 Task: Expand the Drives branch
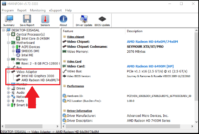click(9, 88)
